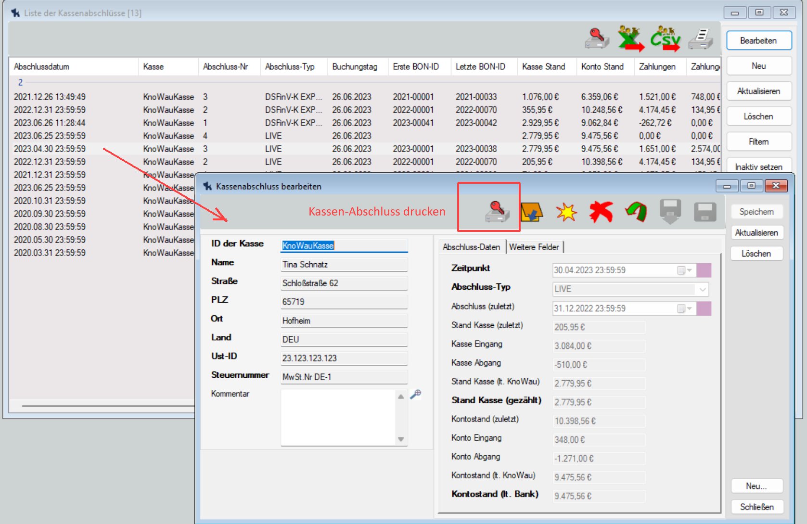Click the yellow star icon in the dialog toolbar
This screenshot has width=807, height=524.
tap(566, 212)
